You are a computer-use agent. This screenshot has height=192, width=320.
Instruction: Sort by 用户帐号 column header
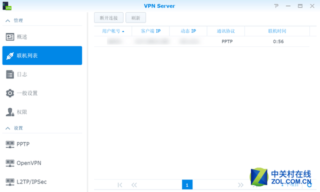click(x=113, y=31)
